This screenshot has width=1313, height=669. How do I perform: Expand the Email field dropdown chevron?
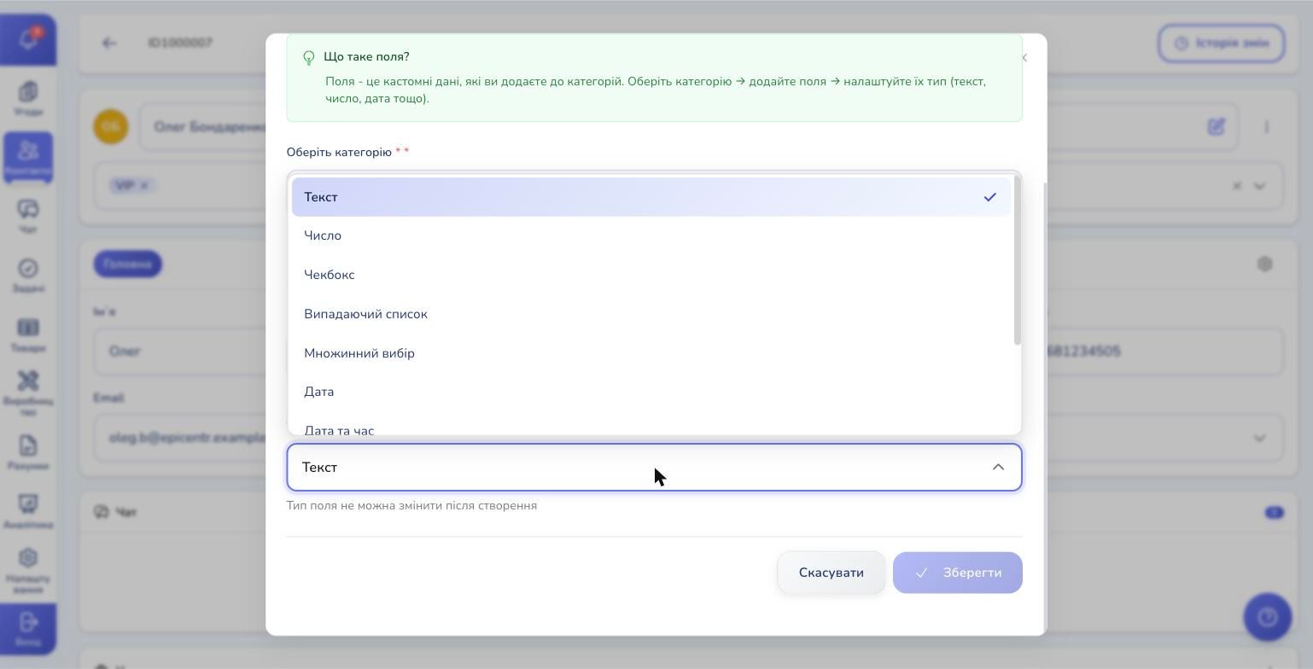tap(1259, 438)
